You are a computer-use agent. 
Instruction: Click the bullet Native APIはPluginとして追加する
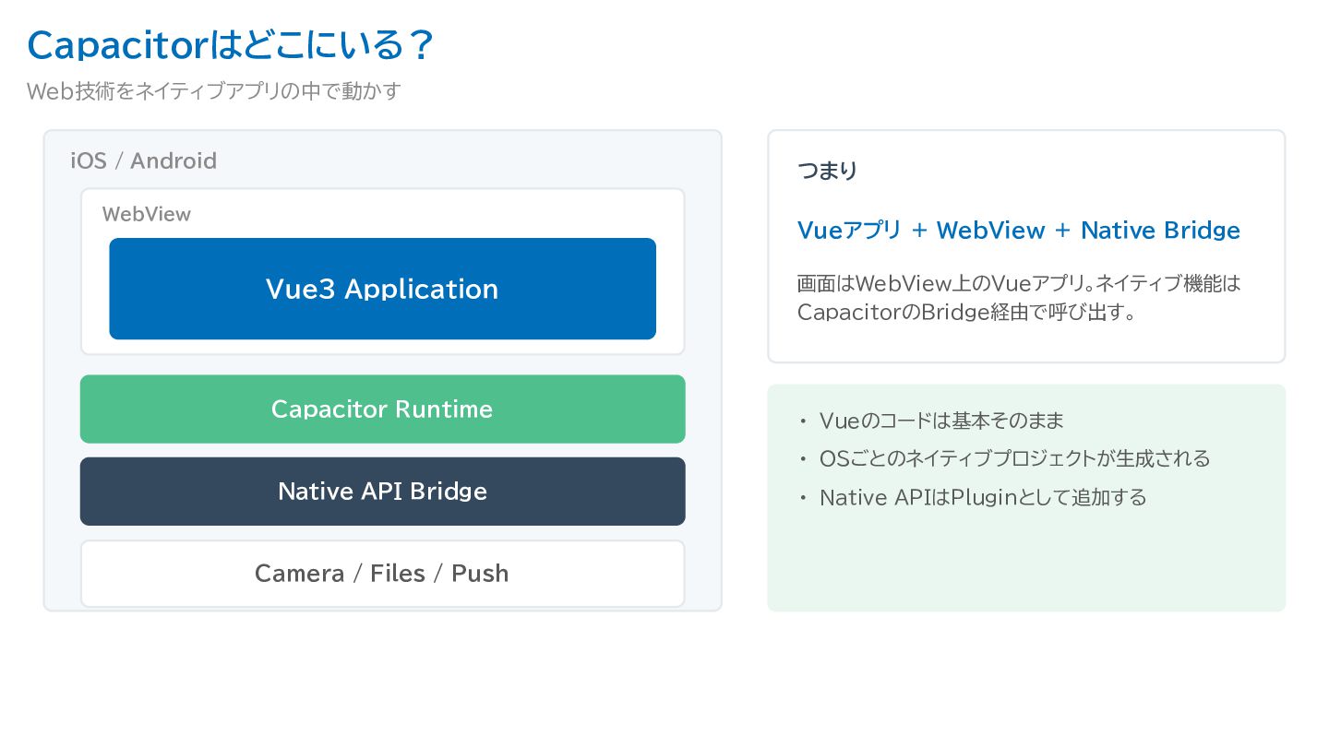pos(983,497)
